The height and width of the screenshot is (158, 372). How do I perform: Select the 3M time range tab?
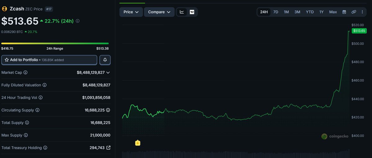pyautogui.click(x=297, y=12)
